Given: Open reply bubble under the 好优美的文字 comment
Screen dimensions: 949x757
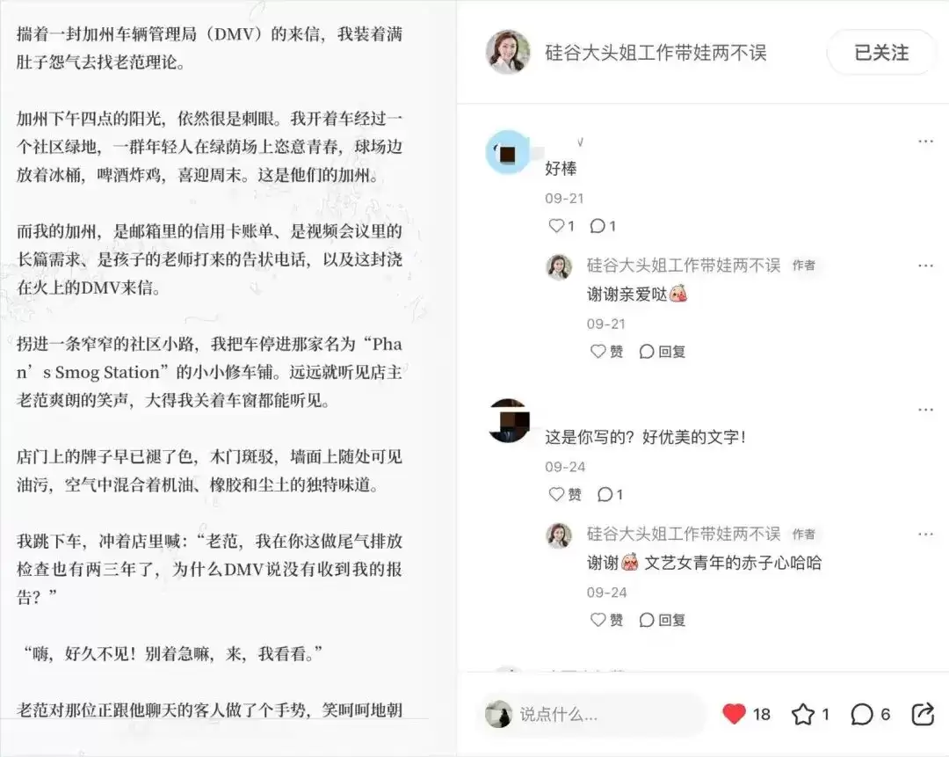Looking at the screenshot, I should point(605,494).
